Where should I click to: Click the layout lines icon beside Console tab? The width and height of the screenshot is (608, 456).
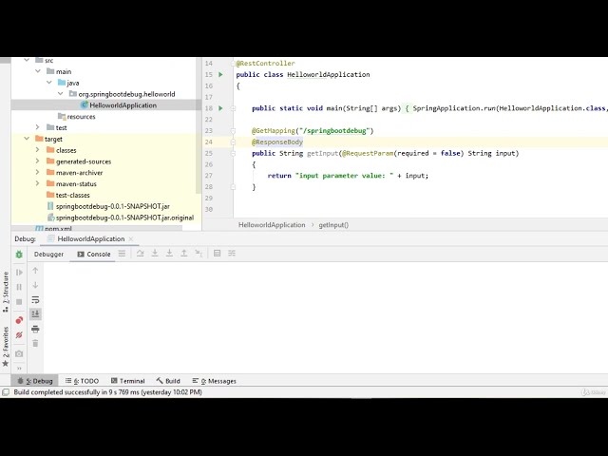pos(122,254)
